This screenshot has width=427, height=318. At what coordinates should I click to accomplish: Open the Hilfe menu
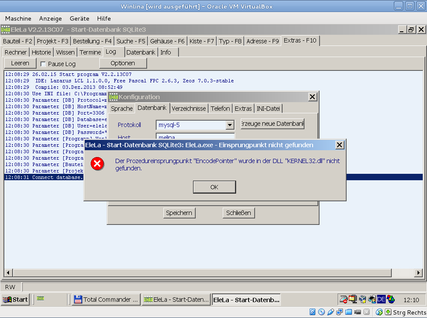[x=104, y=18]
